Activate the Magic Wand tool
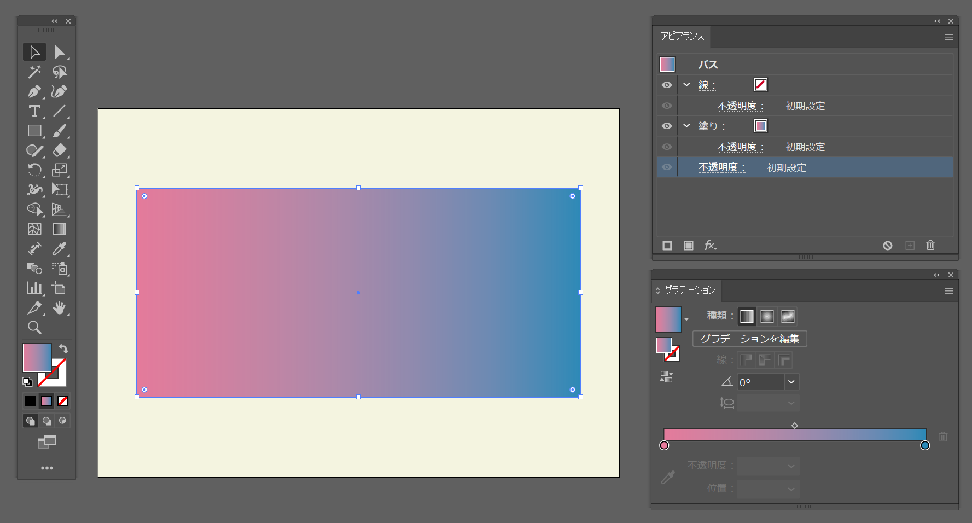 [x=34, y=72]
